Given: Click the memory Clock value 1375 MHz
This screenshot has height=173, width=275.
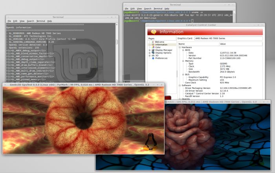Looking at the screenshot, I should (225, 67).
